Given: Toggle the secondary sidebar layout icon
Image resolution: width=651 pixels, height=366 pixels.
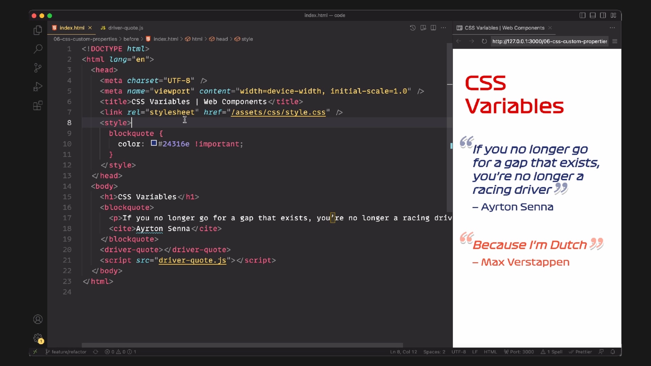Looking at the screenshot, I should click(x=603, y=15).
